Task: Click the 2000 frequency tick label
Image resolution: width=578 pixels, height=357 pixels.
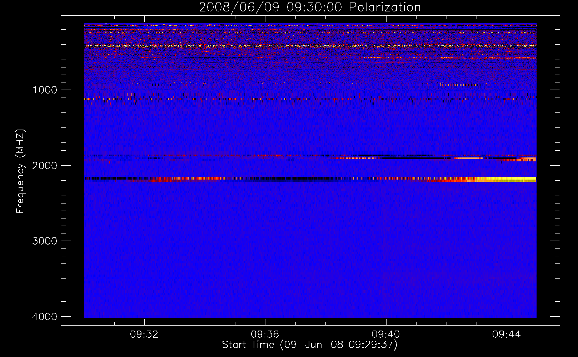Action: (x=45, y=166)
